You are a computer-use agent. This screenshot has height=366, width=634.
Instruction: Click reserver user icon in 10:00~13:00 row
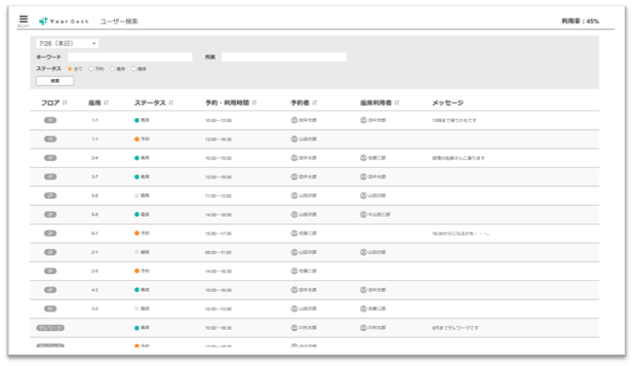(295, 308)
